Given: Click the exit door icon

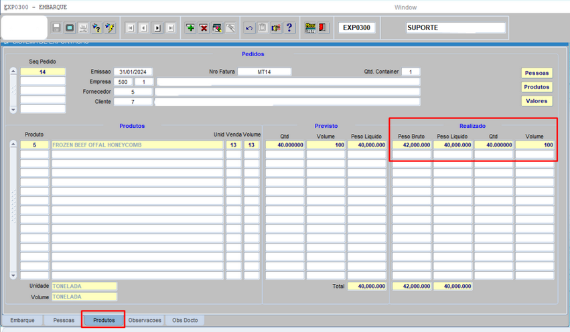Looking at the screenshot, I should tap(323, 28).
